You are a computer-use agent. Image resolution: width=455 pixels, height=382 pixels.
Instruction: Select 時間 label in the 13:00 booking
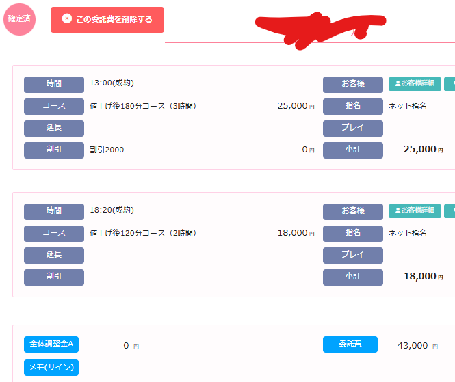point(54,84)
